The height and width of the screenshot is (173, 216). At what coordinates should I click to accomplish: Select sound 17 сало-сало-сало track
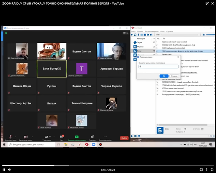point(185,91)
